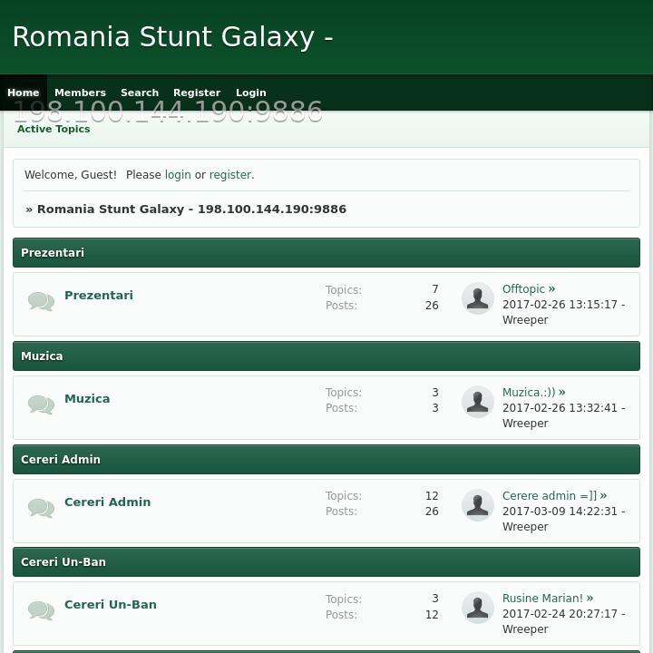Screen dimensions: 653x653
Task: Click the Cereri Admin forum bubble icon
Action: tap(41, 508)
